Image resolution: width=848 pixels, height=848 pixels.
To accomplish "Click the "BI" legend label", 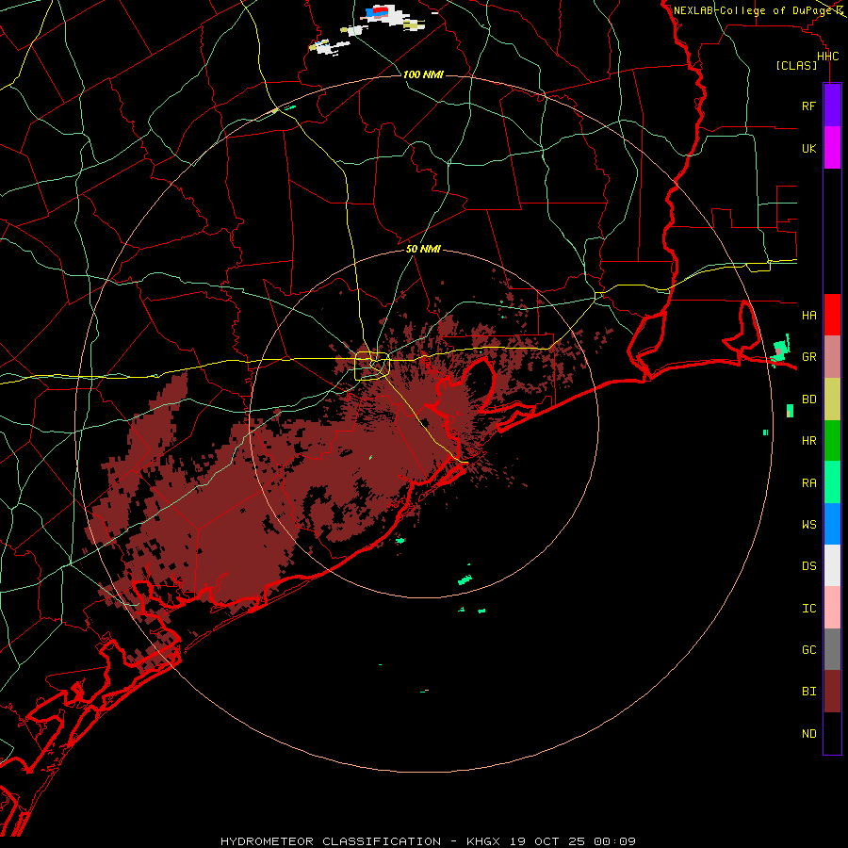I will 808,692.
